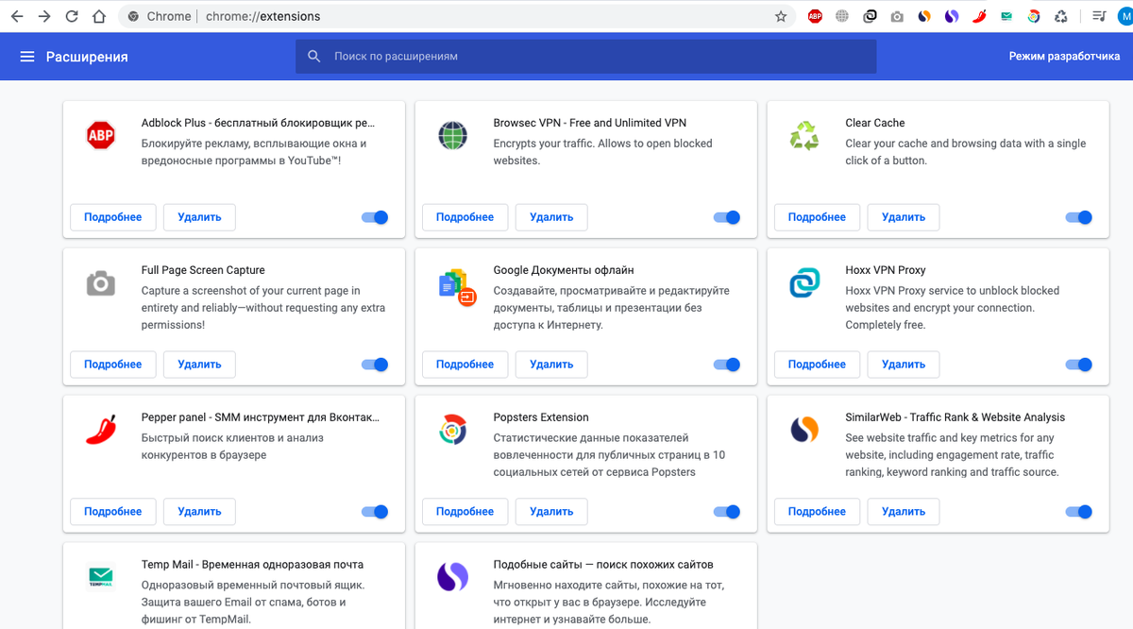Open the browser home page icon
The width and height of the screenshot is (1133, 629).
(x=99, y=16)
